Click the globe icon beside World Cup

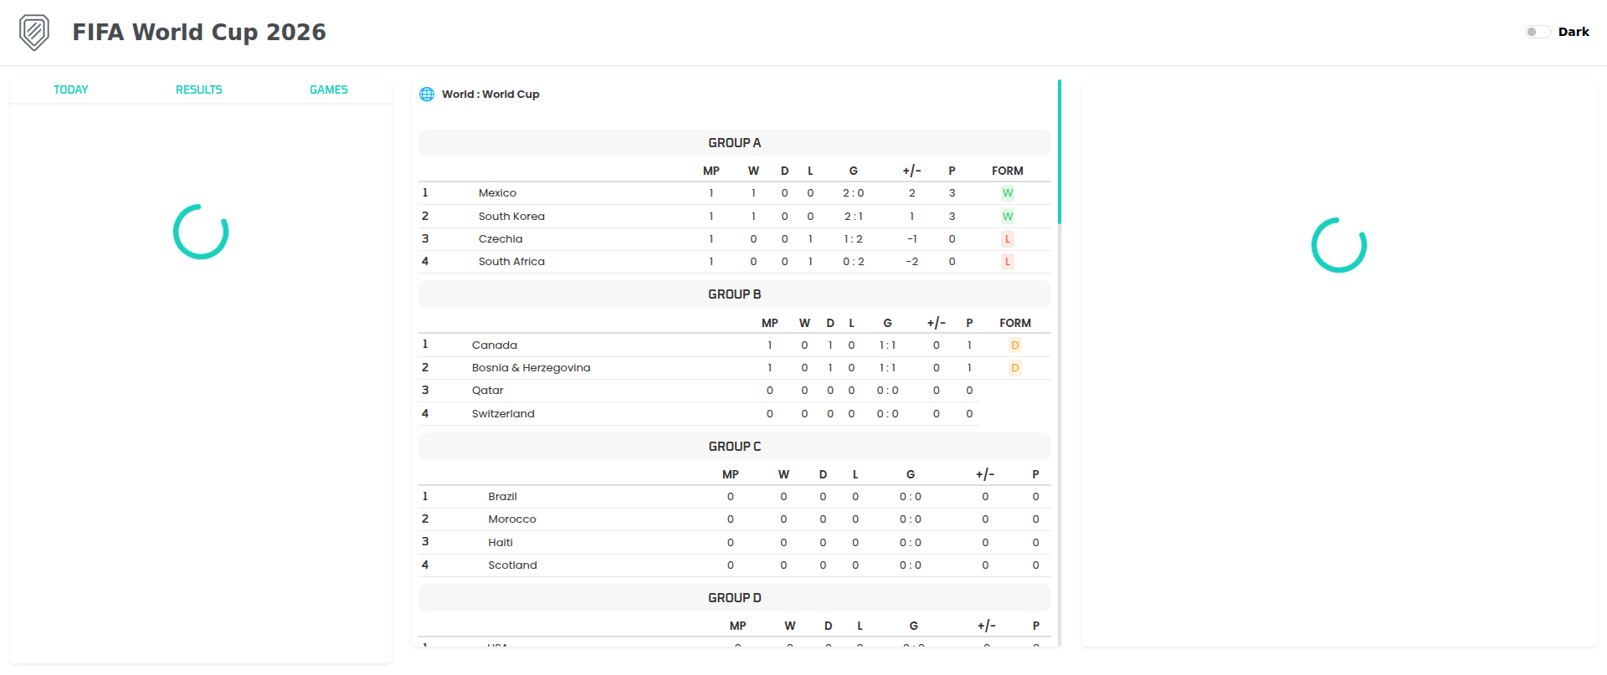point(427,95)
